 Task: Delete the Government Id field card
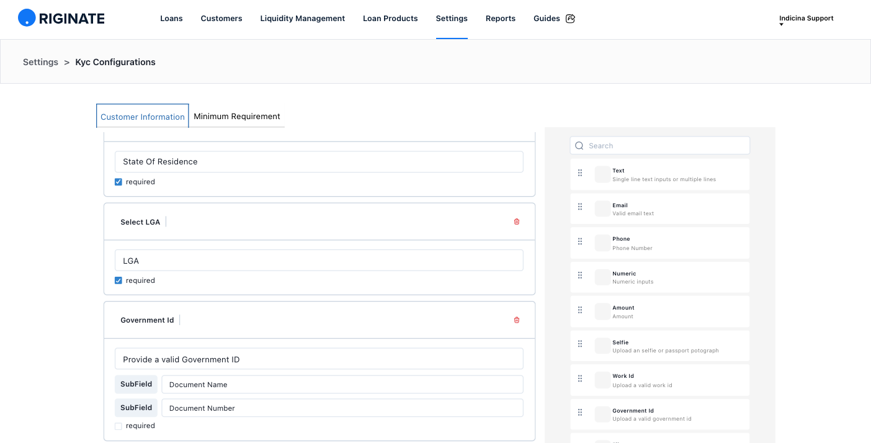[x=517, y=320]
